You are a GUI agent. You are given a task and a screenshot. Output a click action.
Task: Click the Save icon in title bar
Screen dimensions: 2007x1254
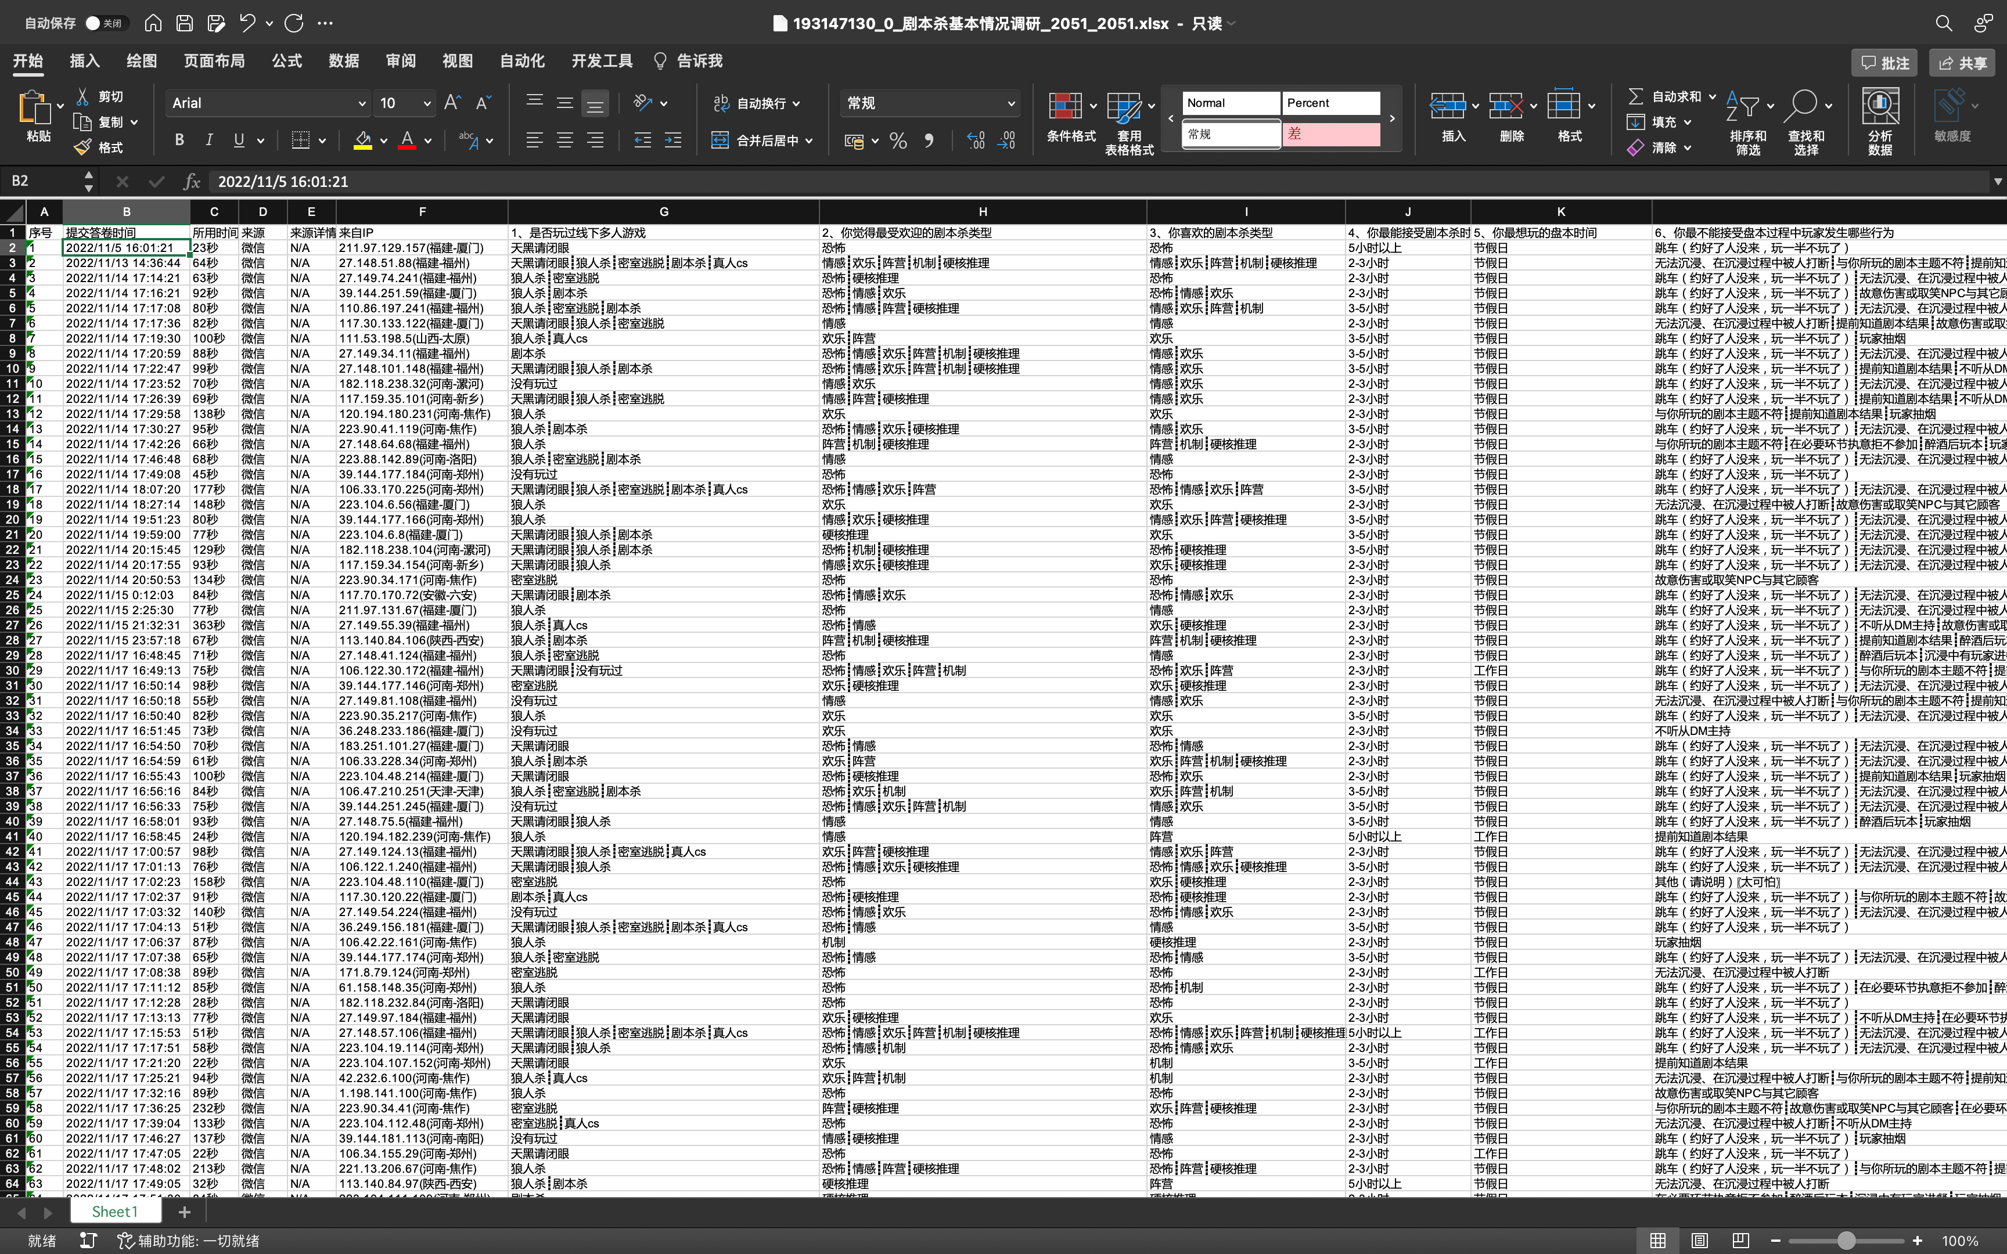[184, 23]
